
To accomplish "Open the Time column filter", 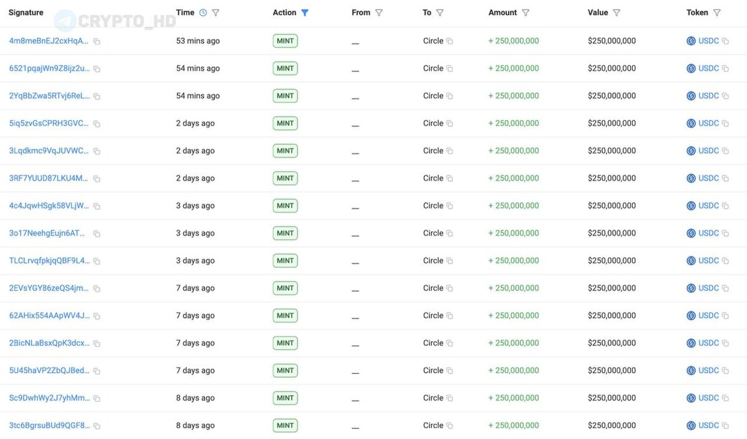I will point(216,12).
